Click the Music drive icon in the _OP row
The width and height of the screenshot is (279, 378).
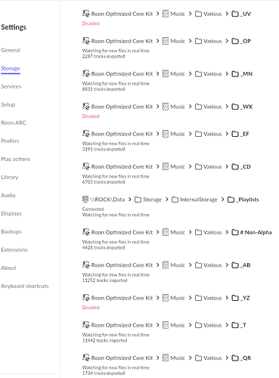[x=166, y=41]
